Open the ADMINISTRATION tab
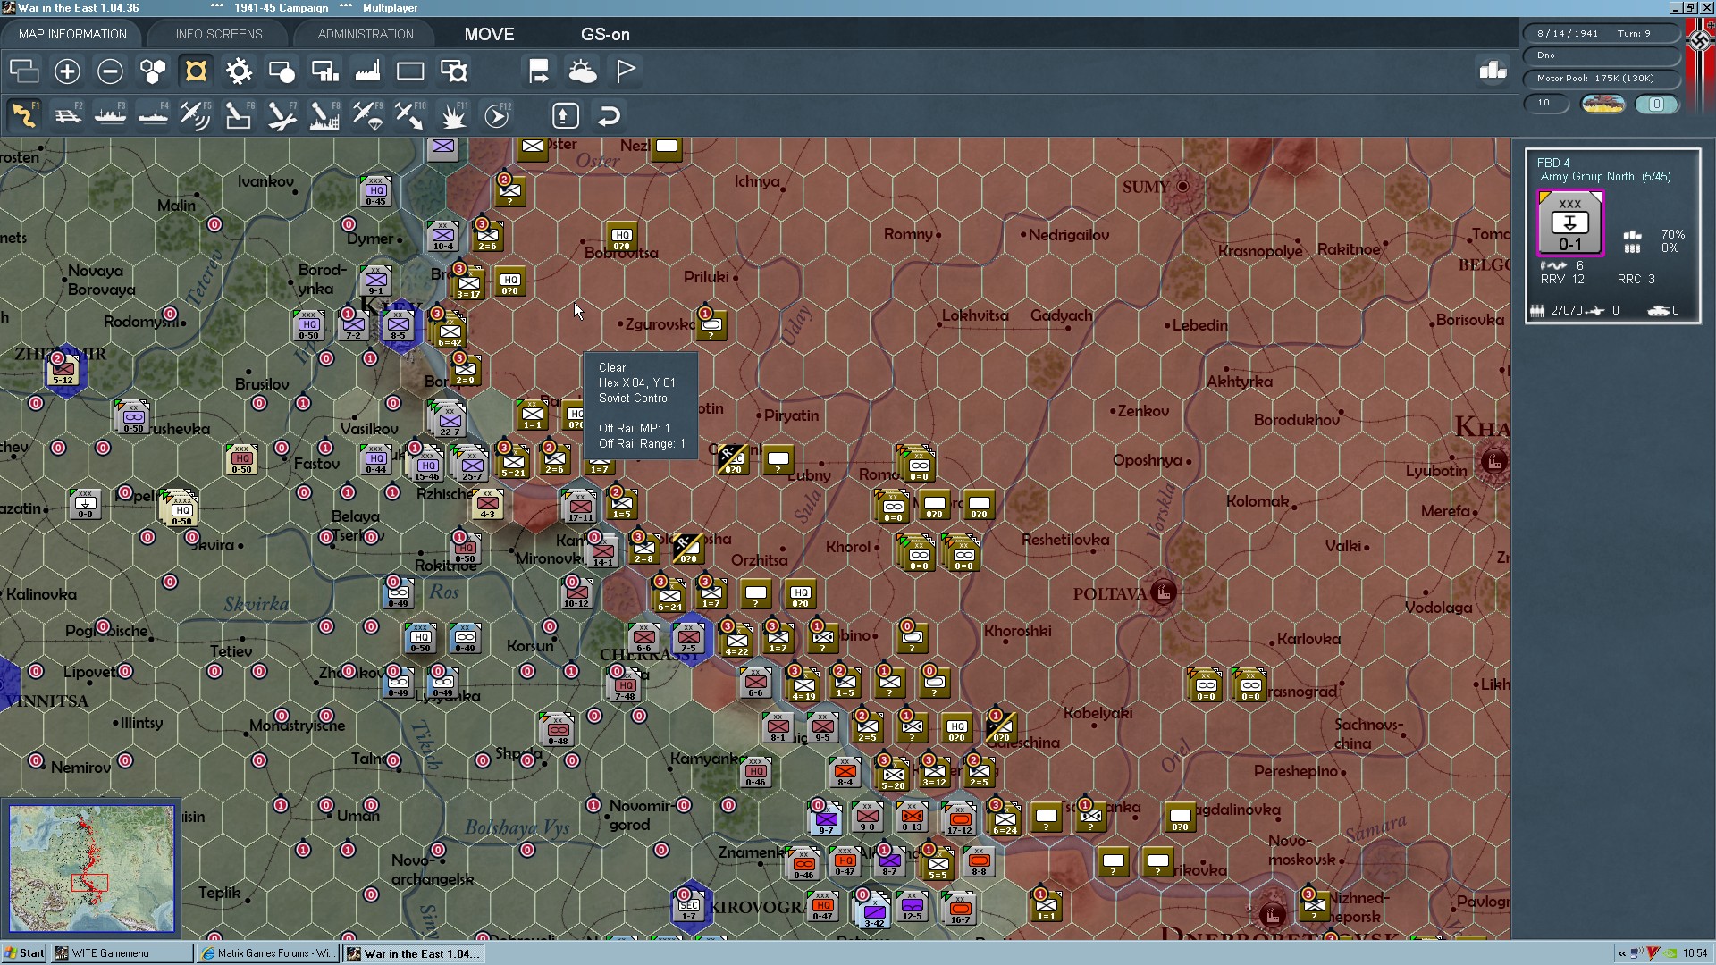 366,34
